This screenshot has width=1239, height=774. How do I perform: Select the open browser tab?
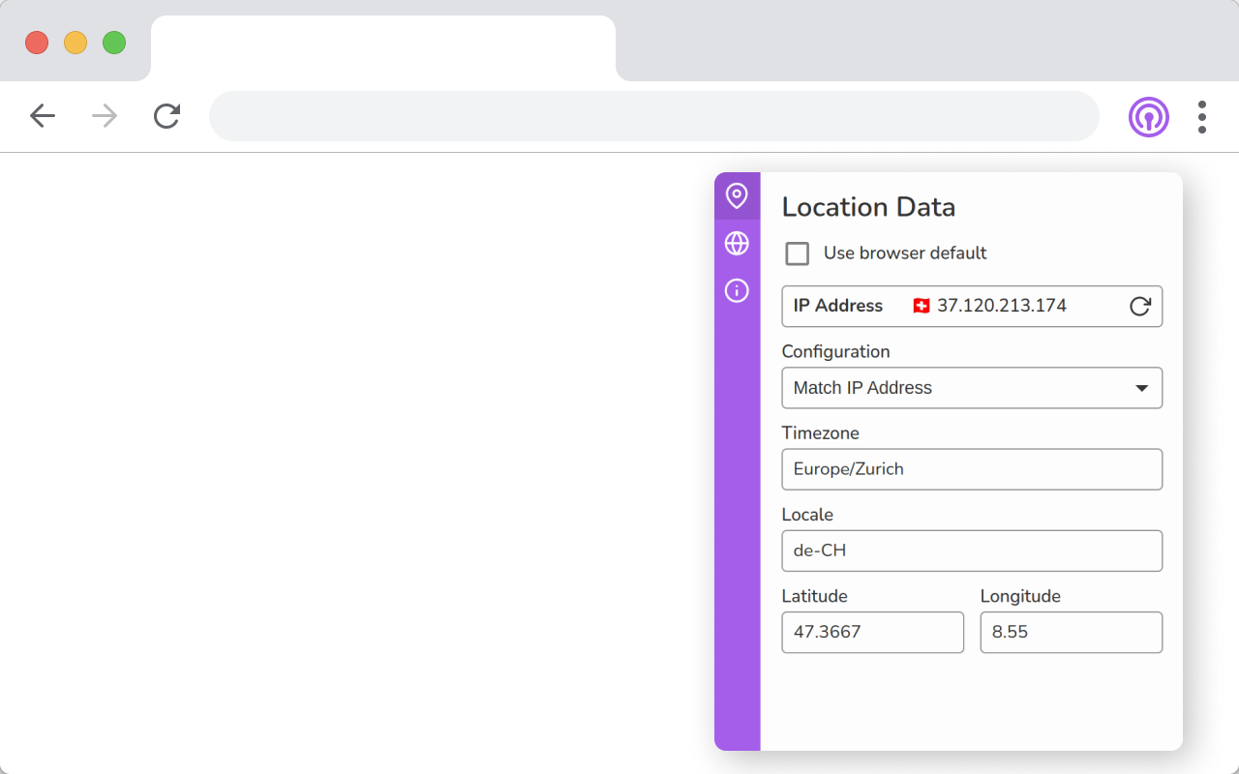pyautogui.click(x=382, y=48)
